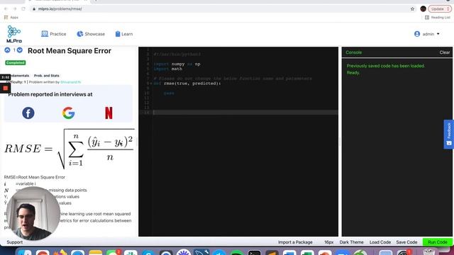Viewport: 454px width, 255px height.
Task: Click the Clear console button
Action: 445,52
